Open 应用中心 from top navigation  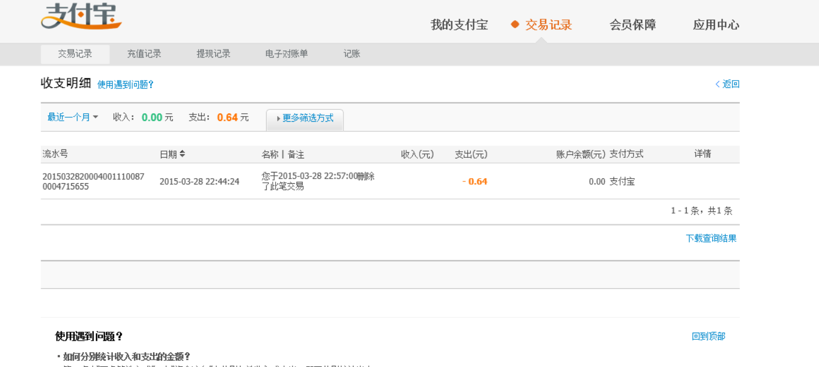[x=716, y=25]
